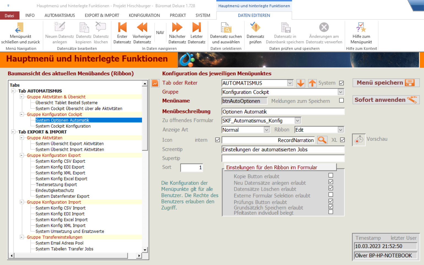This screenshot has width=424, height=265.
Task: Expand the Anzeige Art dropdown
Action: pos(266,130)
